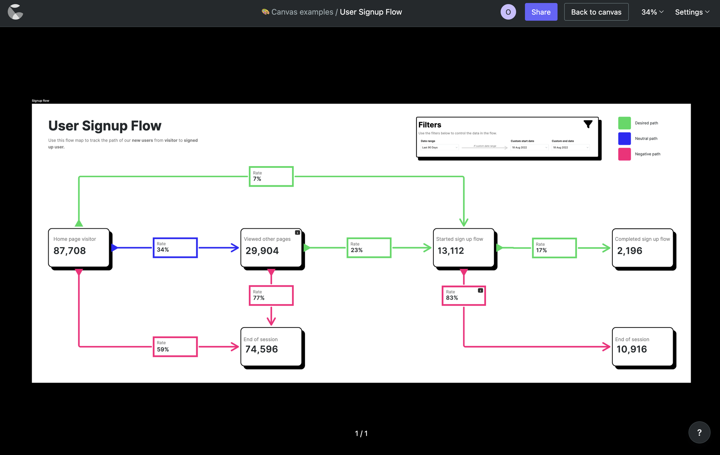Click the pink Negative path swatch
The height and width of the screenshot is (455, 720).
coord(624,154)
